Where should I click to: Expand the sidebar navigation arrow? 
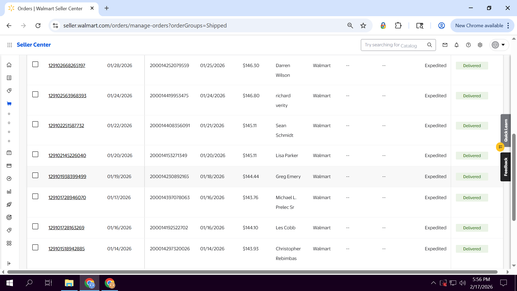(9, 263)
